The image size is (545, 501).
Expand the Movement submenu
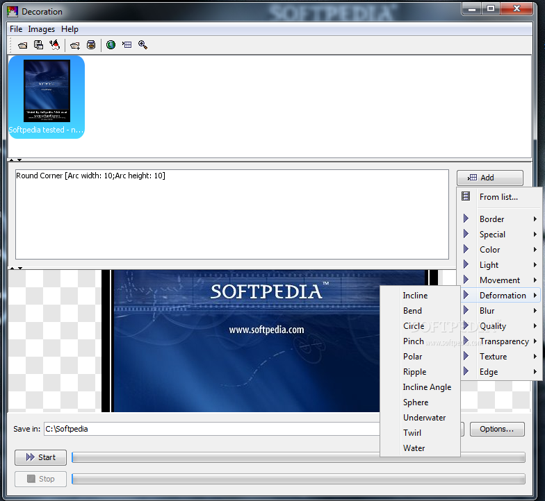point(499,280)
